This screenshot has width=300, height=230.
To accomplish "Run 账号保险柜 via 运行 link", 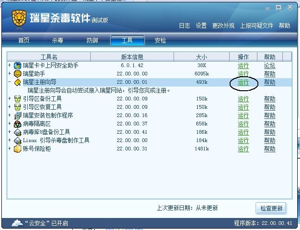I will click(243, 149).
